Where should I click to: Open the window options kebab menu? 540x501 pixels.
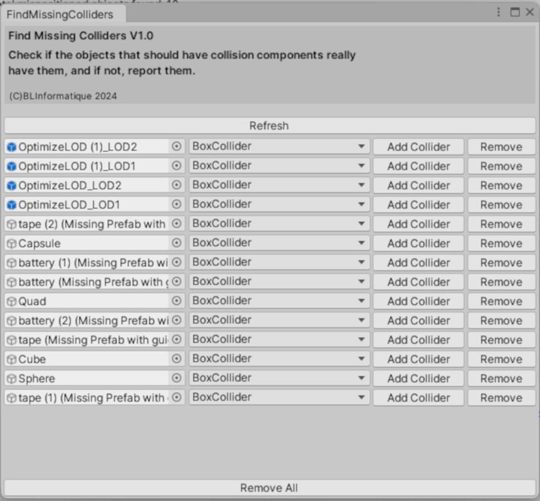tap(498, 12)
